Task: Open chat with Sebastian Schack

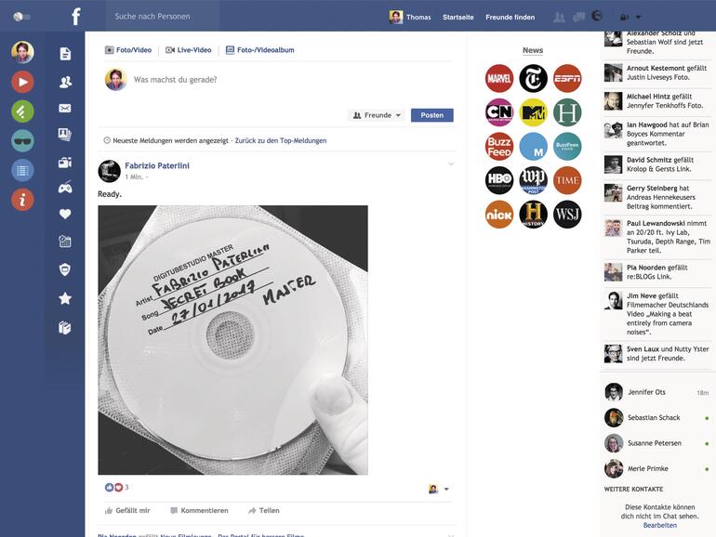Action: [x=657, y=418]
